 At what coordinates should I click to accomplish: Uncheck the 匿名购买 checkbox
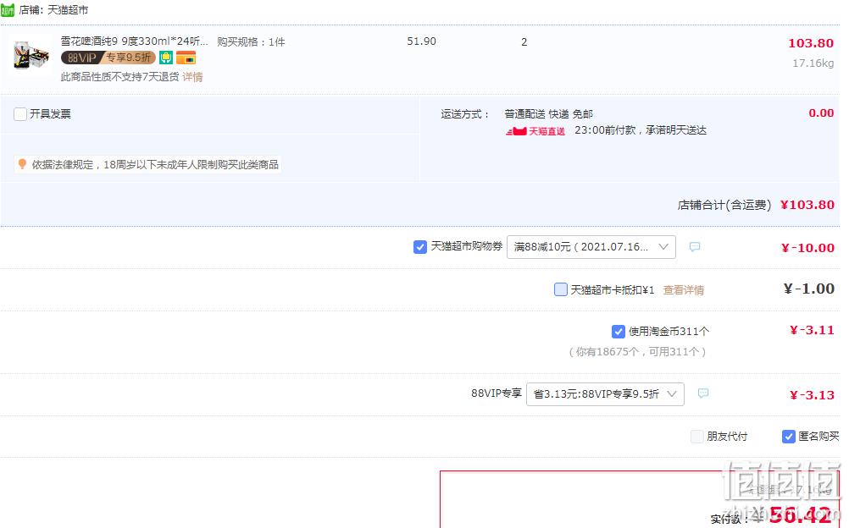click(788, 436)
